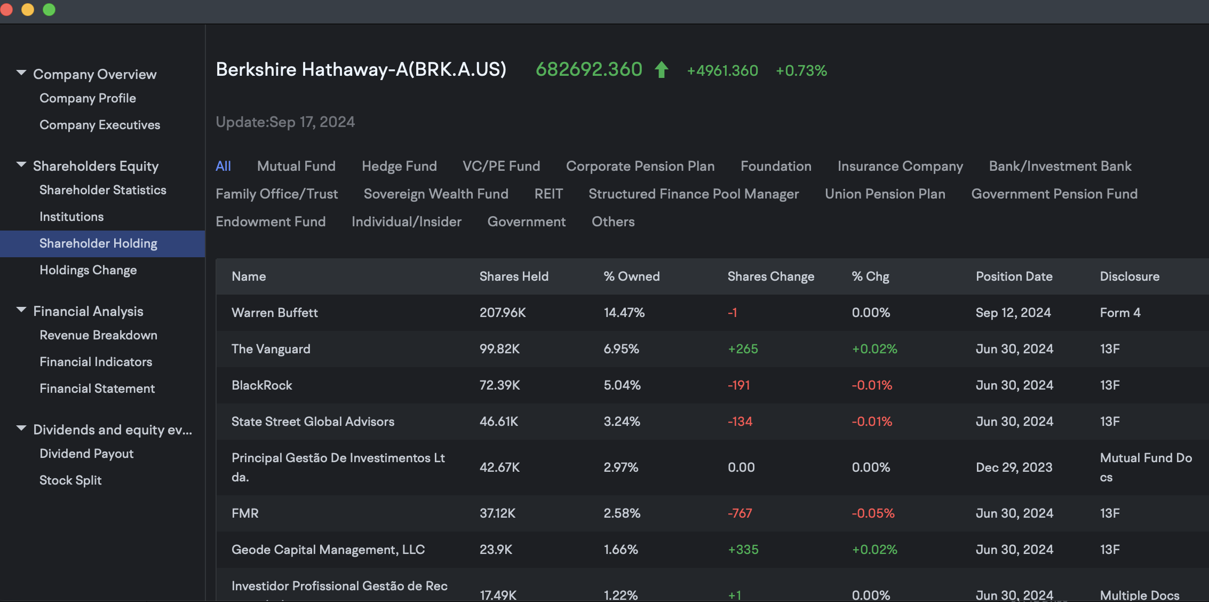Select the Hedge Fund filter tab
The width and height of the screenshot is (1209, 602).
tap(399, 166)
